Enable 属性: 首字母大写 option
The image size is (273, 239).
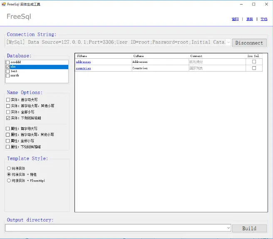pos(7,129)
